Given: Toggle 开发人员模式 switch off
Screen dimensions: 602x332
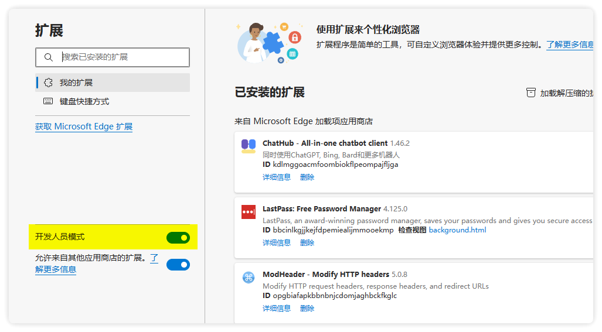Looking at the screenshot, I should (178, 238).
